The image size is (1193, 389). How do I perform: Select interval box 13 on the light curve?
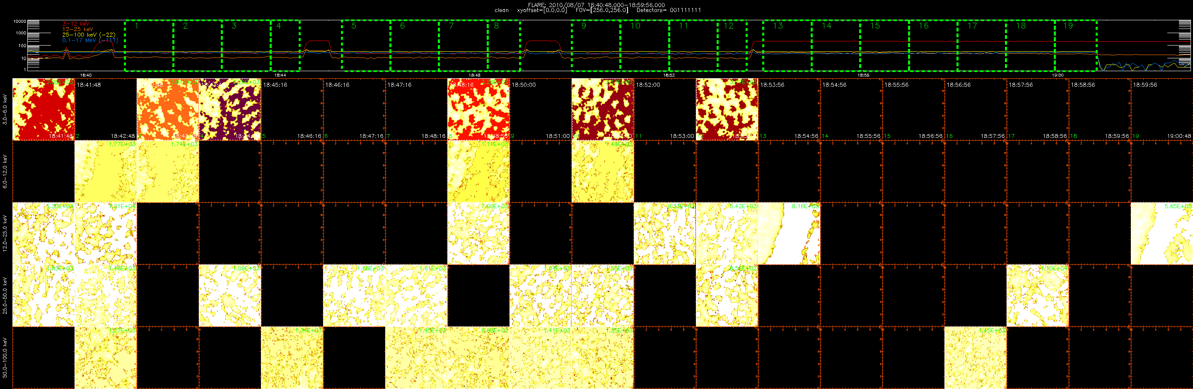point(787,46)
